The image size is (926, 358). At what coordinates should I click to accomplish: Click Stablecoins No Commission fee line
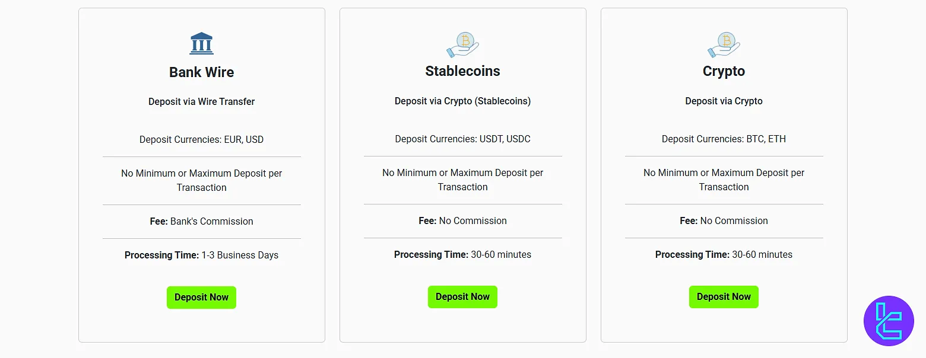point(462,221)
